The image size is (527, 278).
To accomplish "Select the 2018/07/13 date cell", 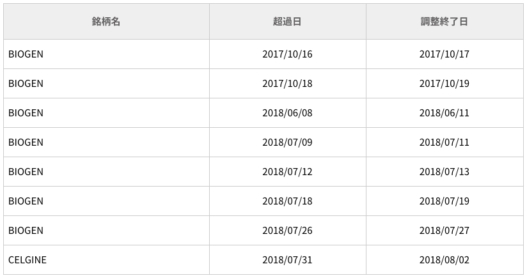I will pyautogui.click(x=444, y=172).
